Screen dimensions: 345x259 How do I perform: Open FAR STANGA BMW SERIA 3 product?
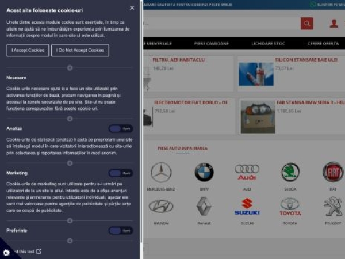310,102
